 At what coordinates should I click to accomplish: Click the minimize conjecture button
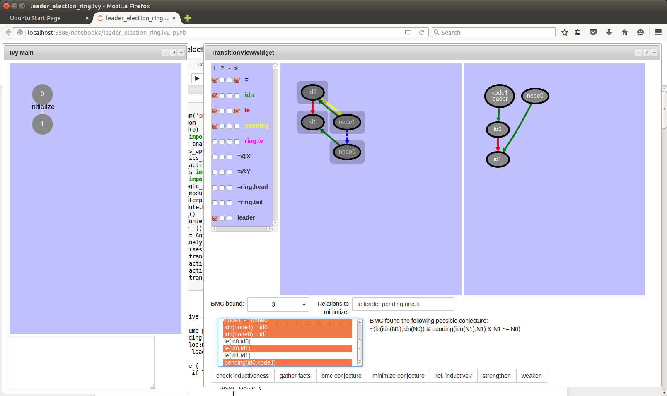(x=398, y=376)
